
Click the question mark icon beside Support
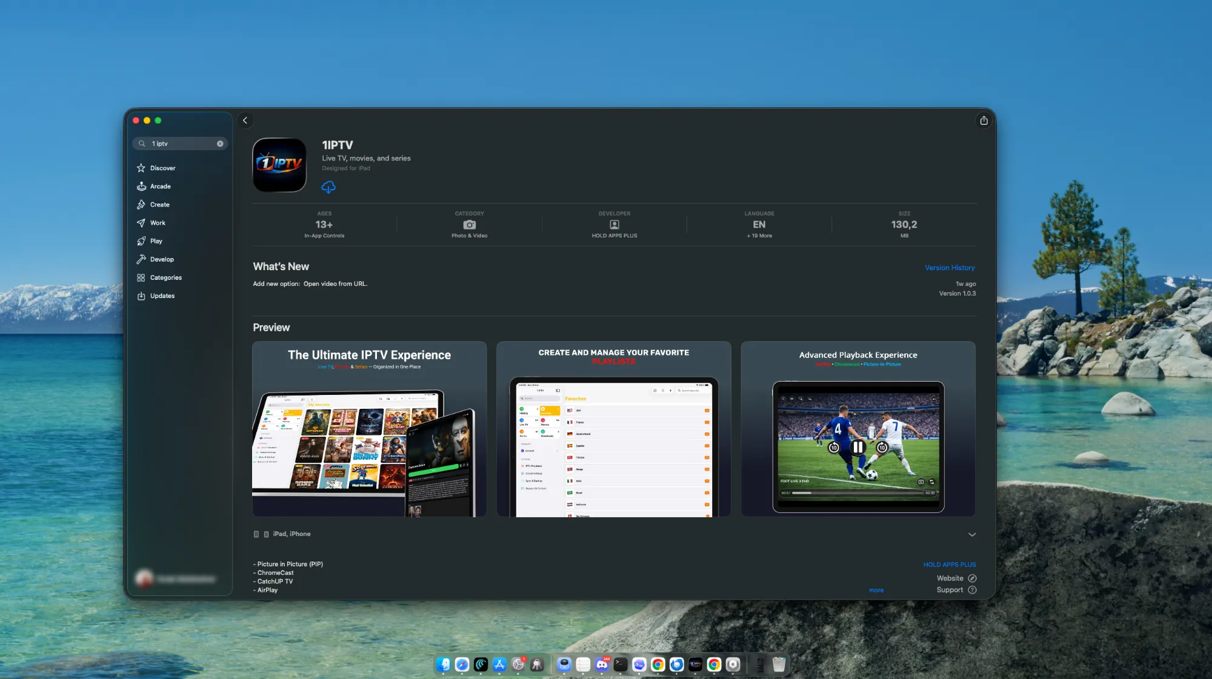click(x=972, y=590)
